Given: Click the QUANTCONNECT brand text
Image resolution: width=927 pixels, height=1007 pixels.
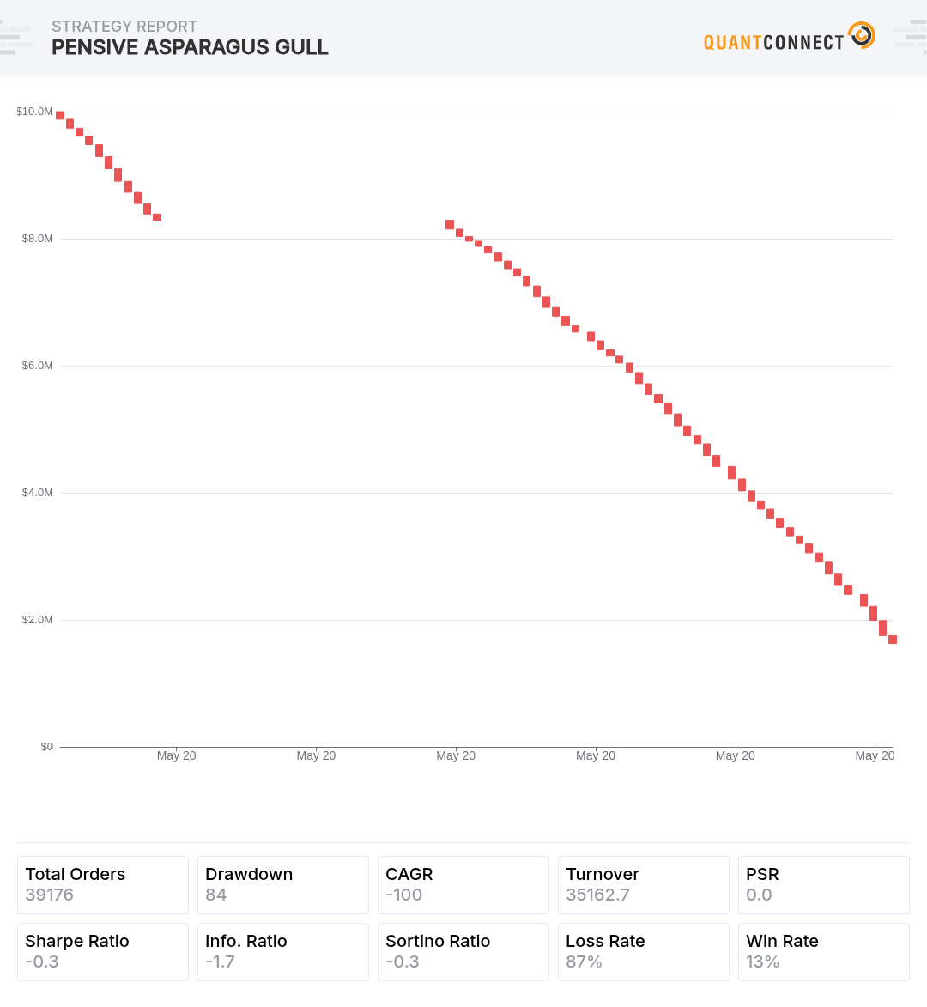Looking at the screenshot, I should 773,42.
